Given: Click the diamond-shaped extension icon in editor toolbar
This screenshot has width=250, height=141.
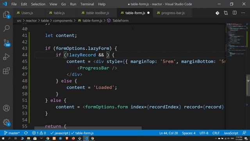Looking at the screenshot, I should tap(217, 13).
